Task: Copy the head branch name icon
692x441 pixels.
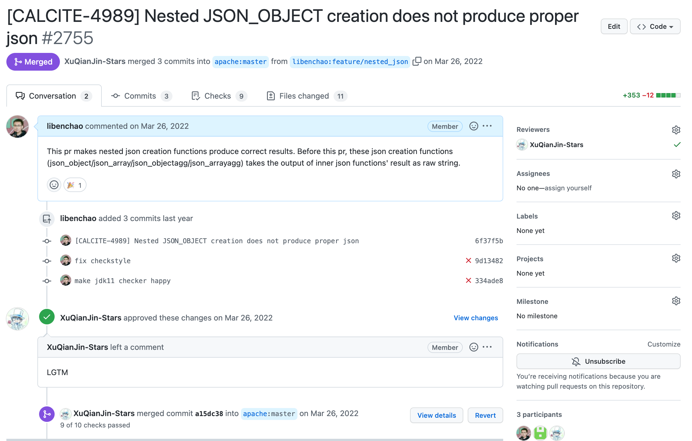Action: (417, 61)
